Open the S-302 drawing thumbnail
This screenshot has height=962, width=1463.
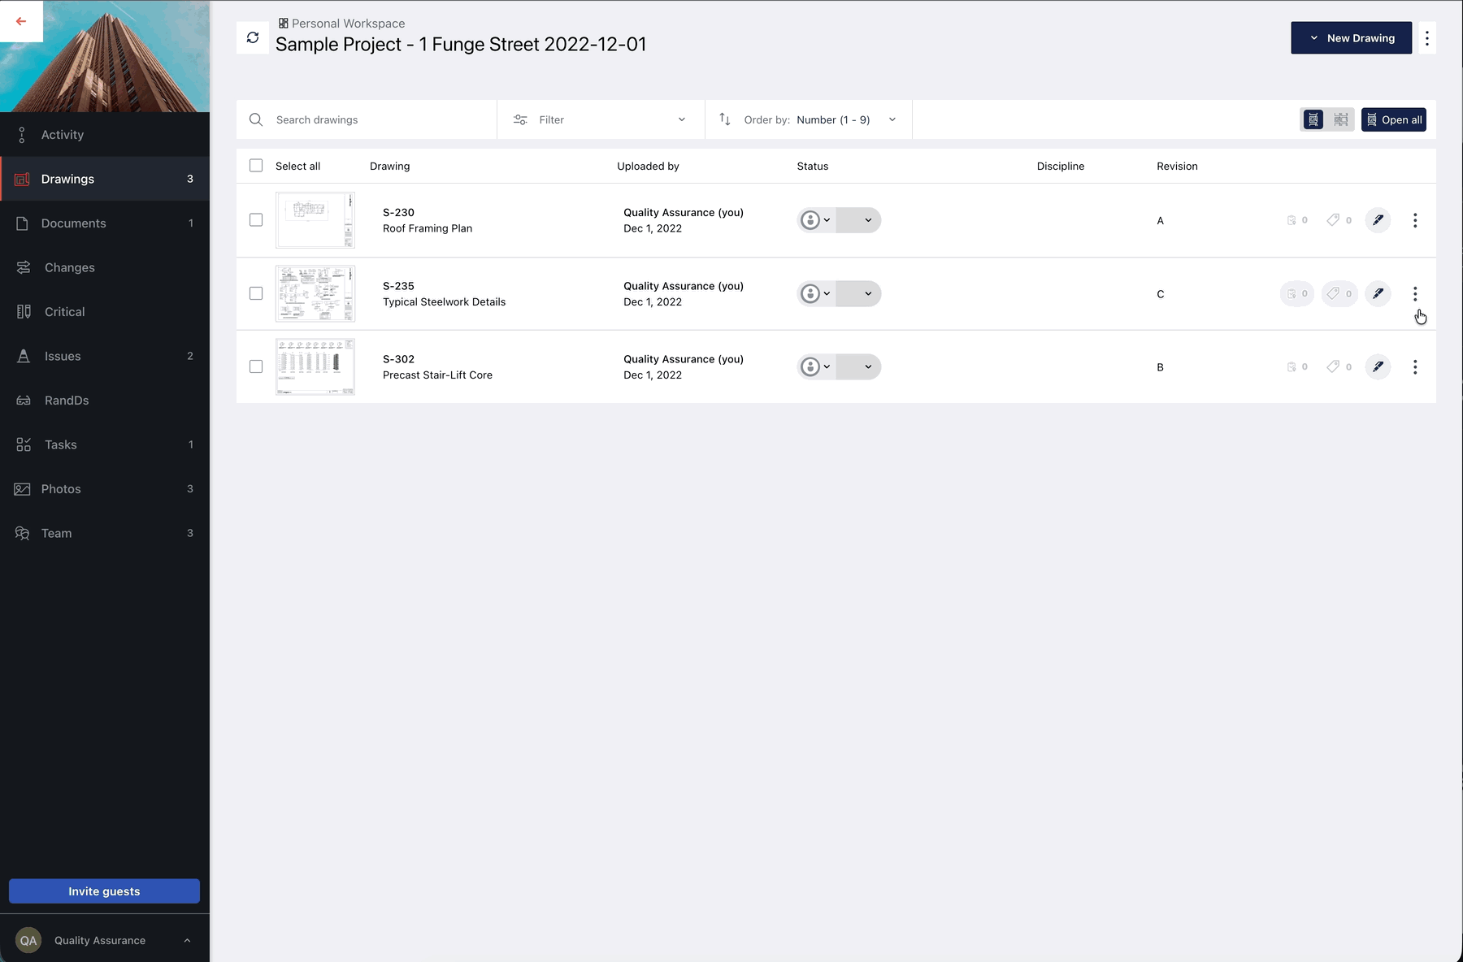pyautogui.click(x=315, y=366)
